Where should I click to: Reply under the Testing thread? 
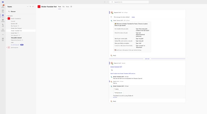[114, 101]
